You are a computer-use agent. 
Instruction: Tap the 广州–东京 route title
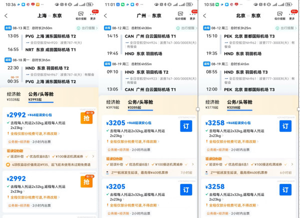pos(149,15)
